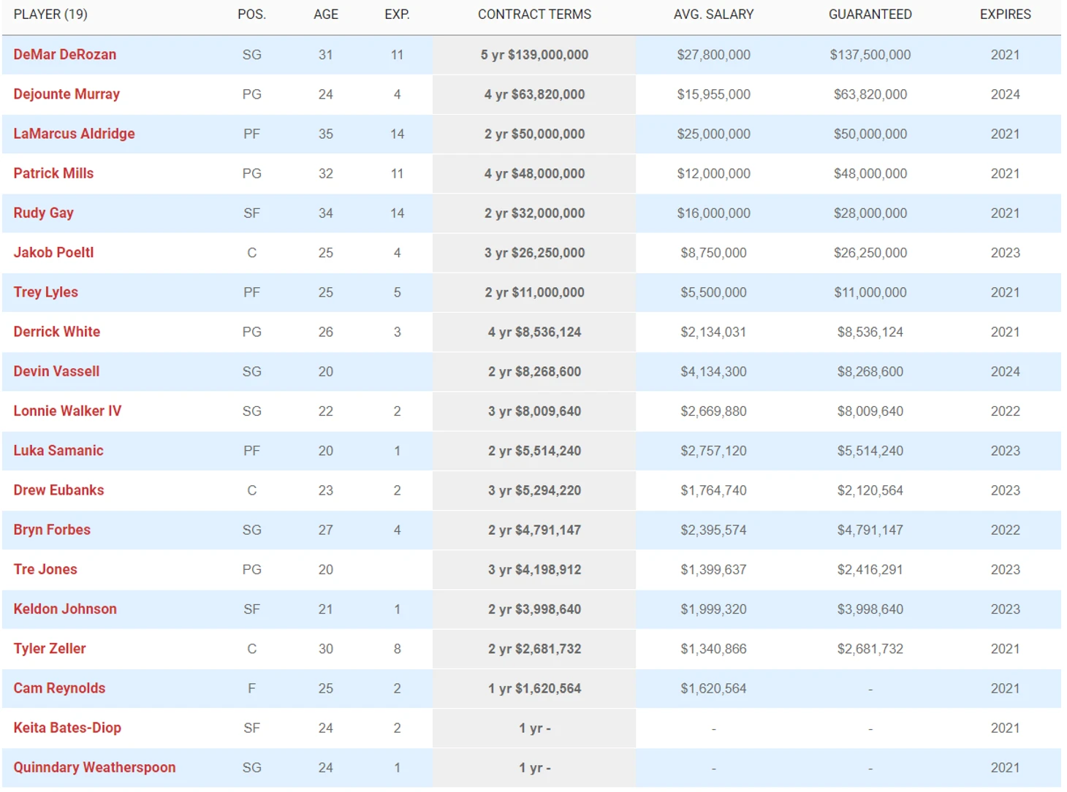Select Tyler Zeller's age value 30
Screen dimensions: 1067x792
tap(326, 648)
